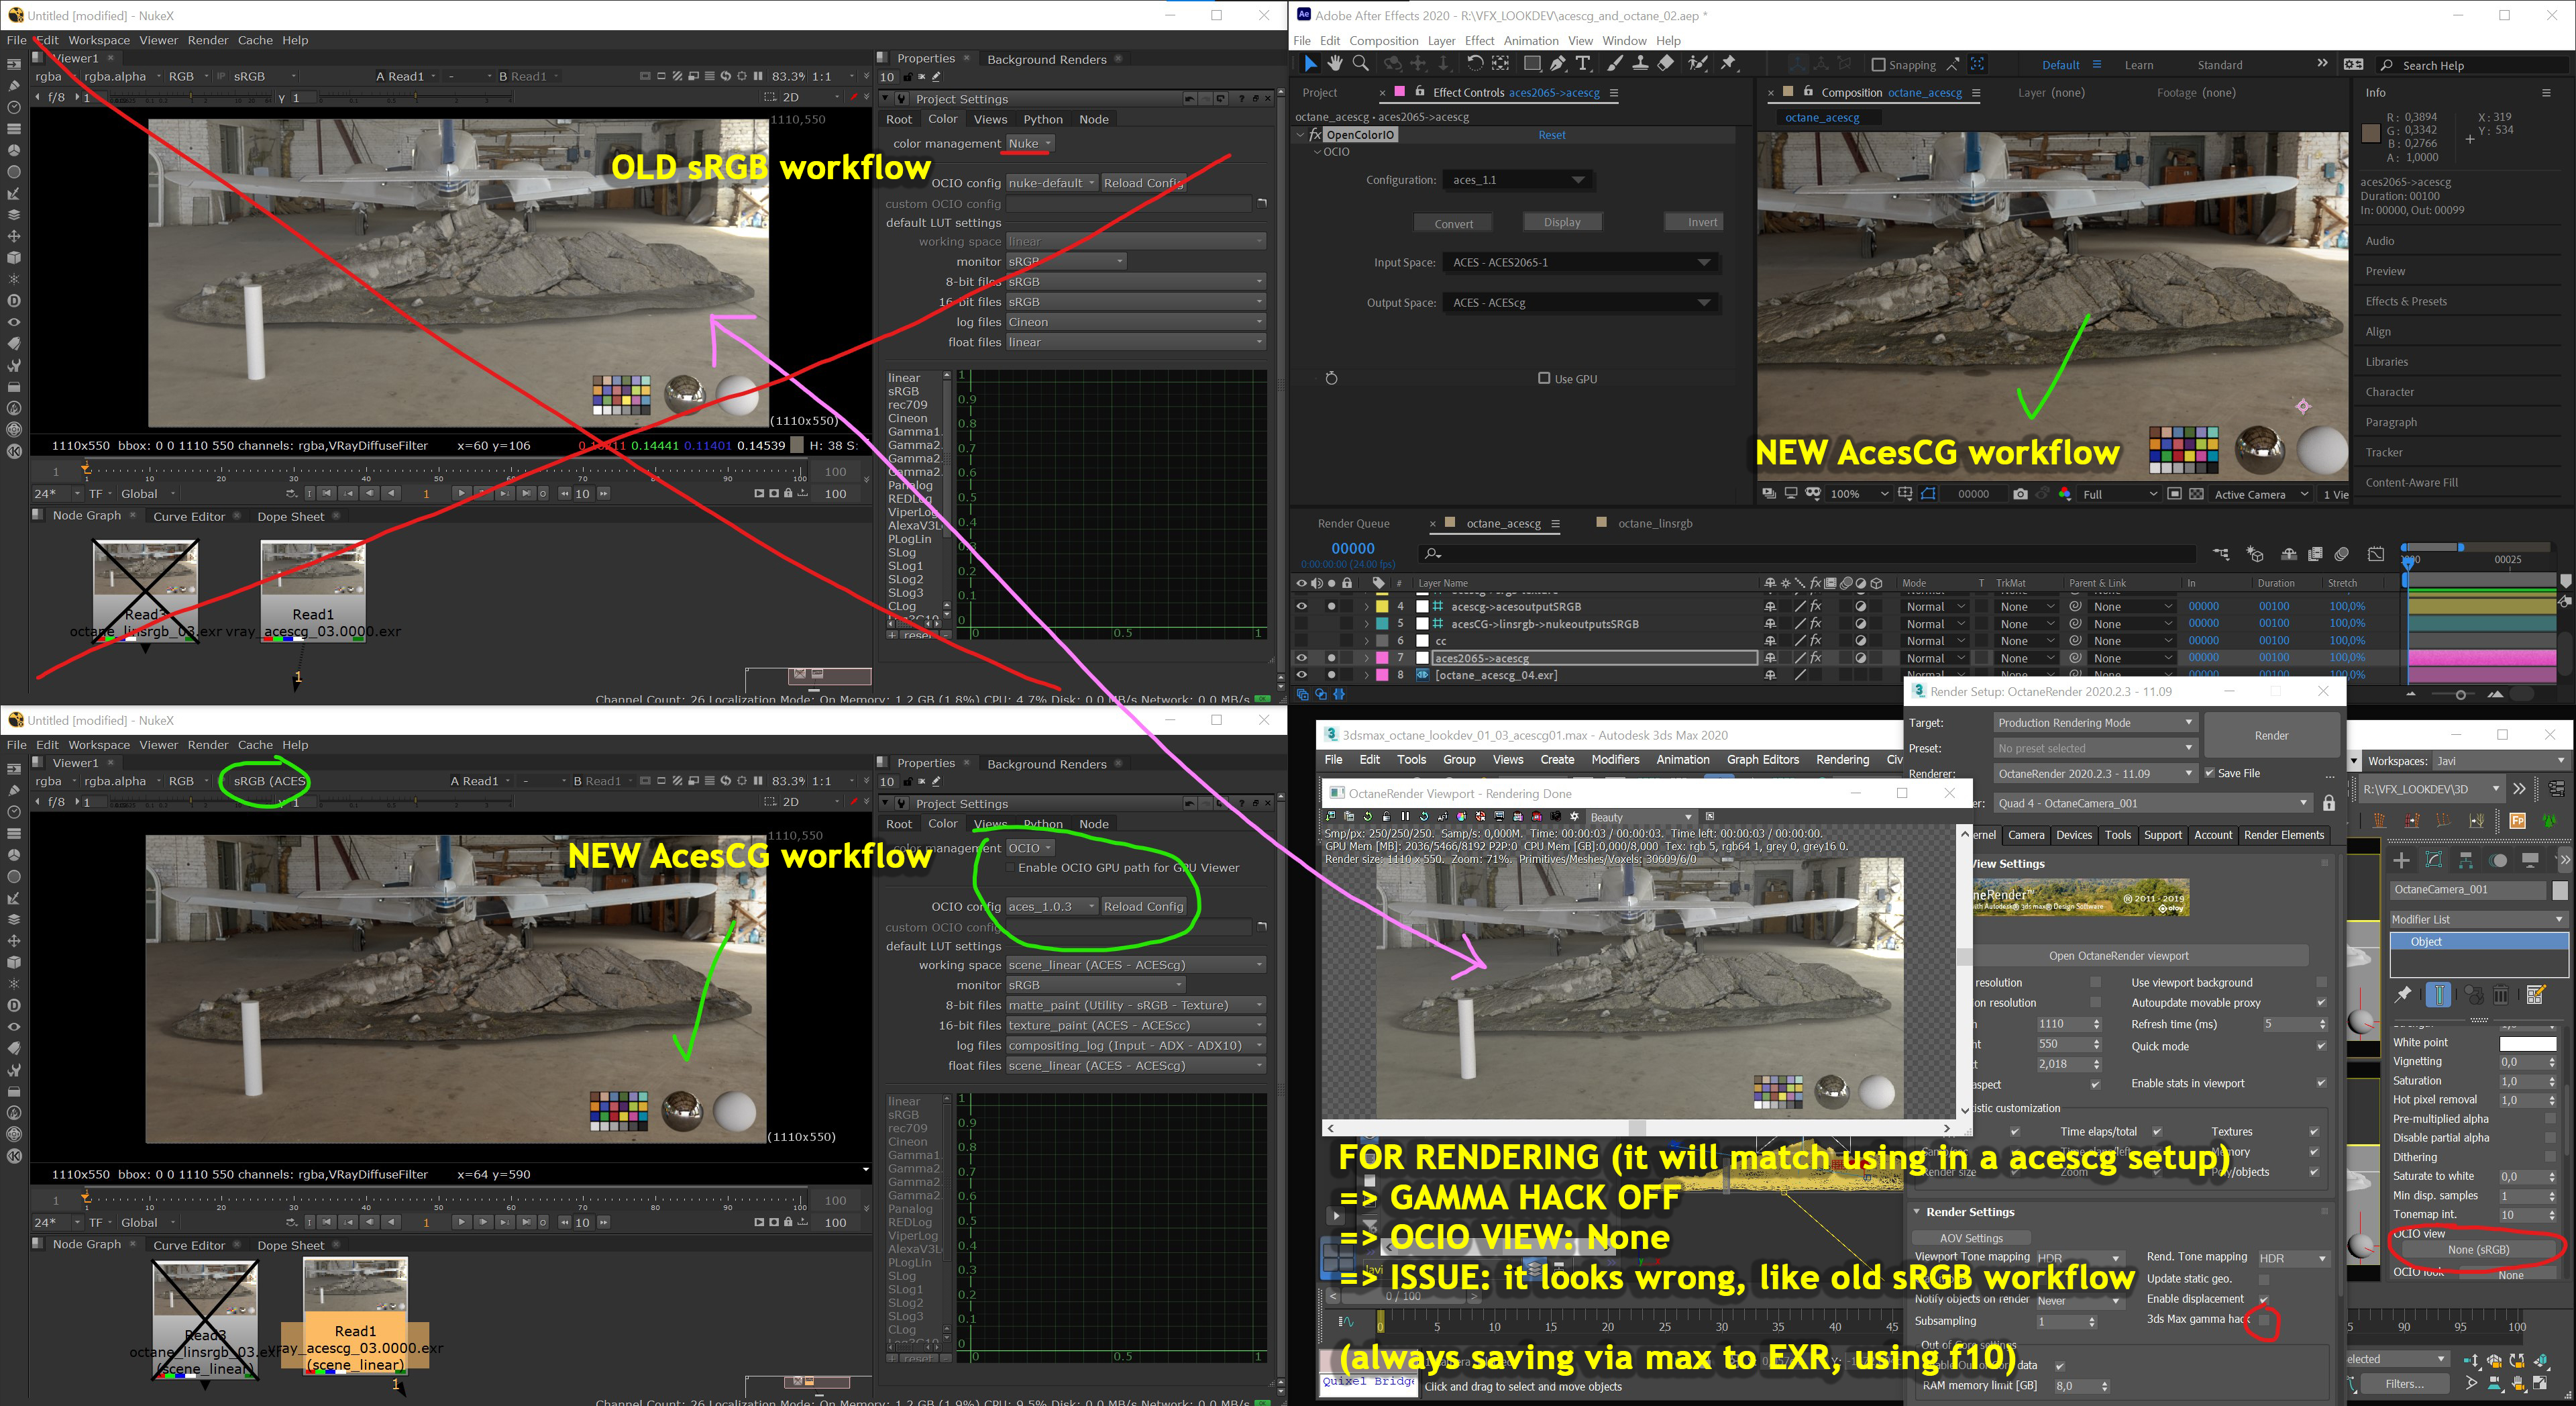Open the Display panel monitor icon in 3ds Max
Screen dimensions: 2576x1406
point(2530,860)
